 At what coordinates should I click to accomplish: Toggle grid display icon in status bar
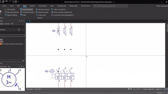138,89
